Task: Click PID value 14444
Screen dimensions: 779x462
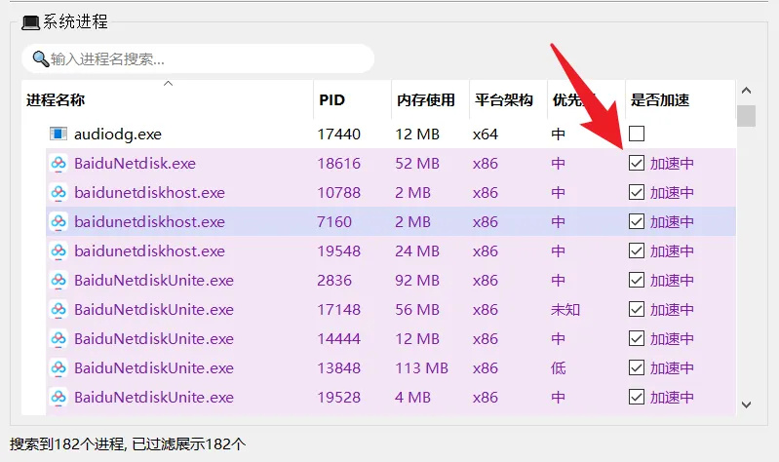Action: click(339, 339)
